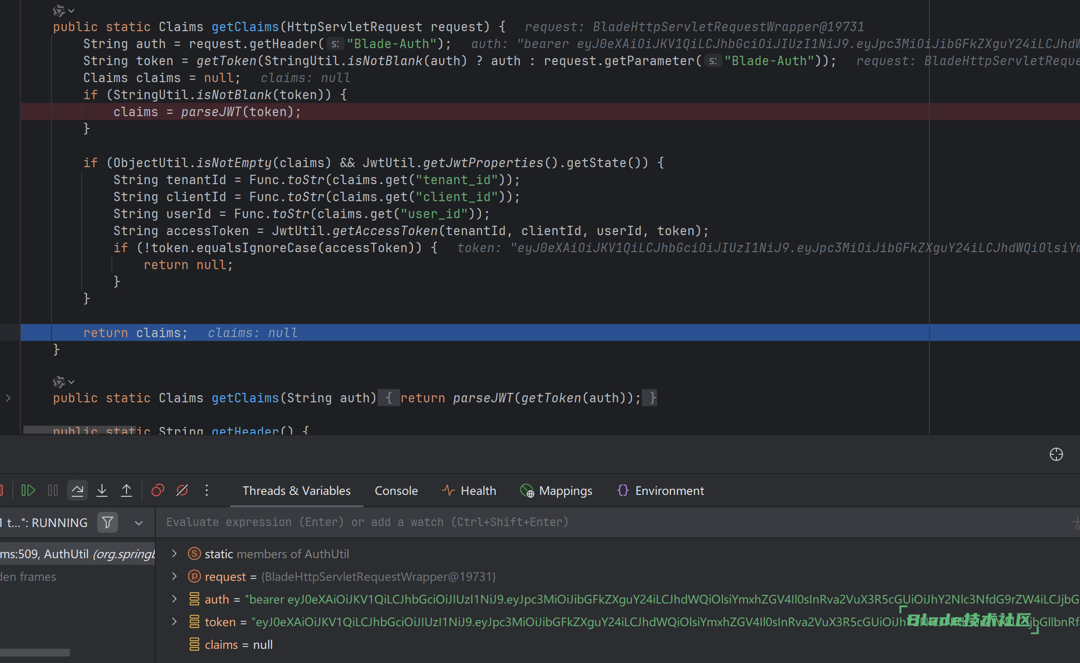The height and width of the screenshot is (663, 1080).
Task: Click the Step Out arrow icon
Action: pos(127,491)
